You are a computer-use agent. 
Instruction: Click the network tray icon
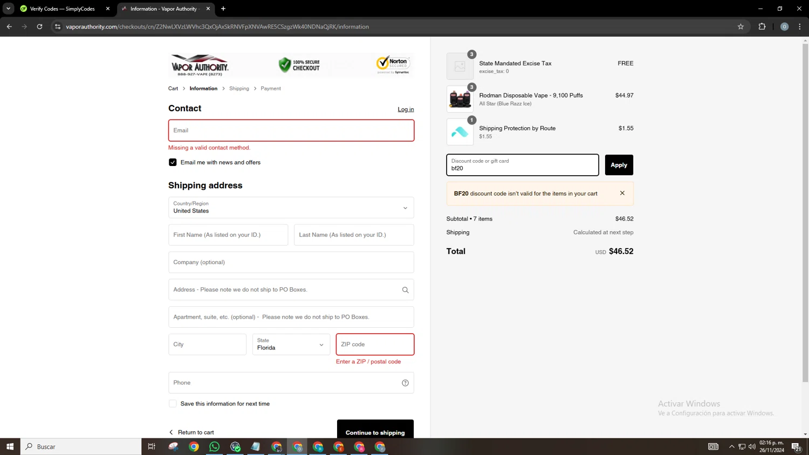[x=742, y=446]
